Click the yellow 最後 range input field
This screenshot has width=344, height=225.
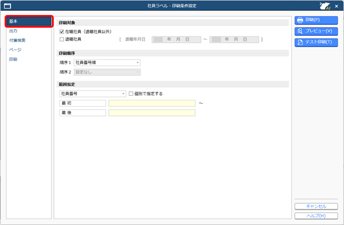point(152,112)
